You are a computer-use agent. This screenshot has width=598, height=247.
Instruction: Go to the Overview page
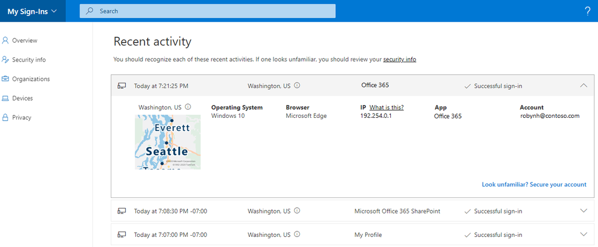click(25, 41)
